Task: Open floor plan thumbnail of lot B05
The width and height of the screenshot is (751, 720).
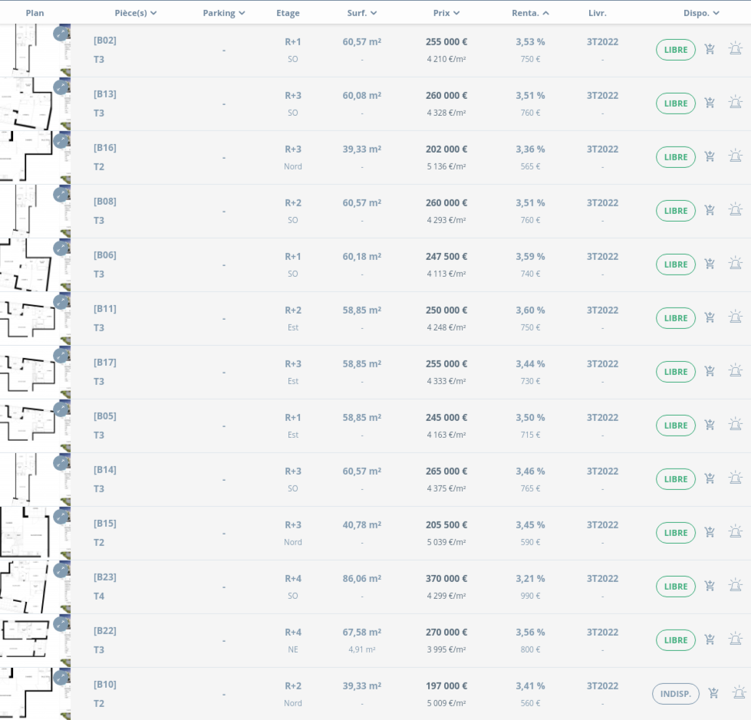Action: (x=31, y=425)
